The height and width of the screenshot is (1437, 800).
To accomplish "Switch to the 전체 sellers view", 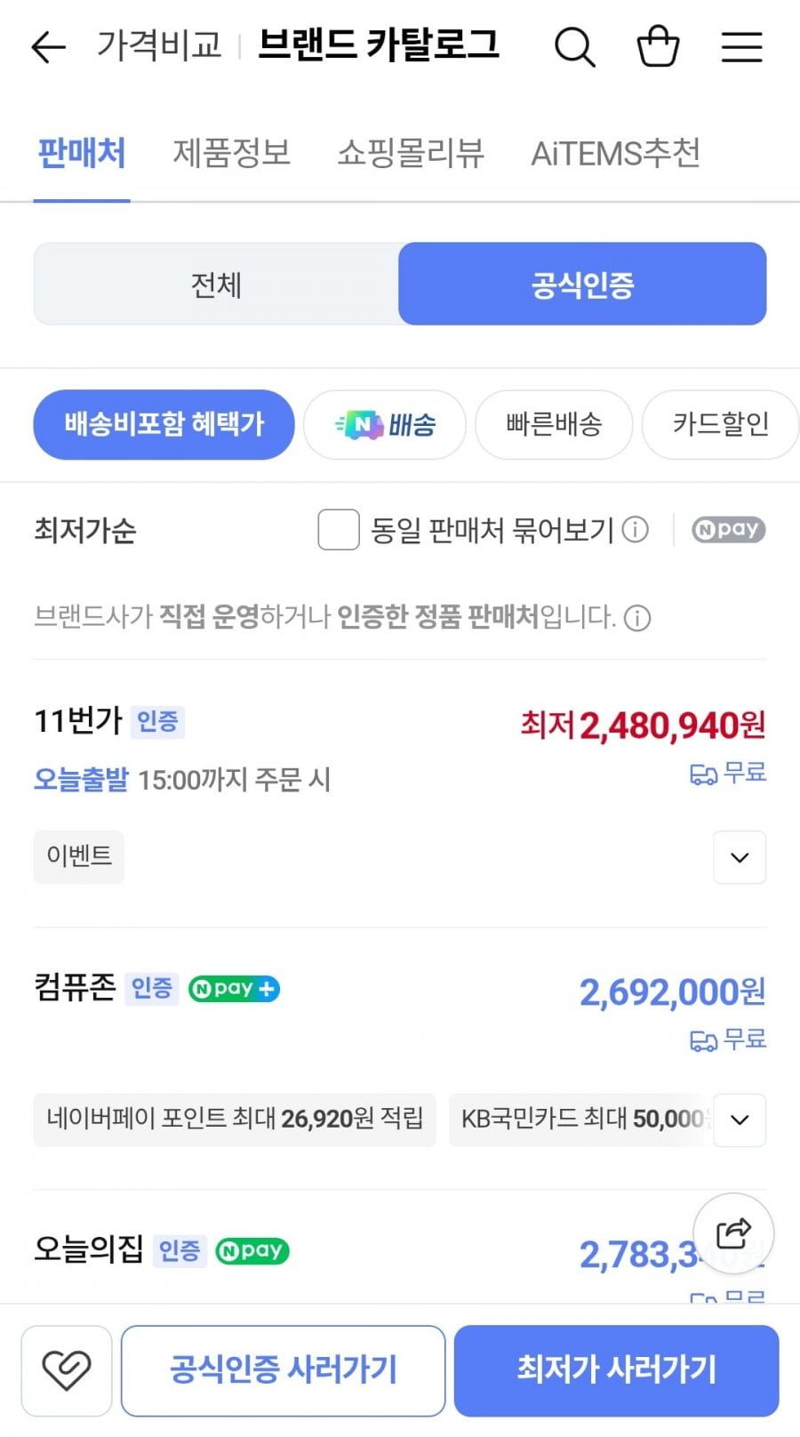I will pos(216,285).
